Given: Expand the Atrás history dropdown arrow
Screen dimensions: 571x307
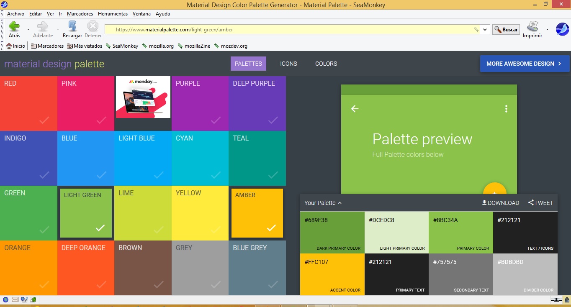Looking at the screenshot, I should click(x=28, y=29).
